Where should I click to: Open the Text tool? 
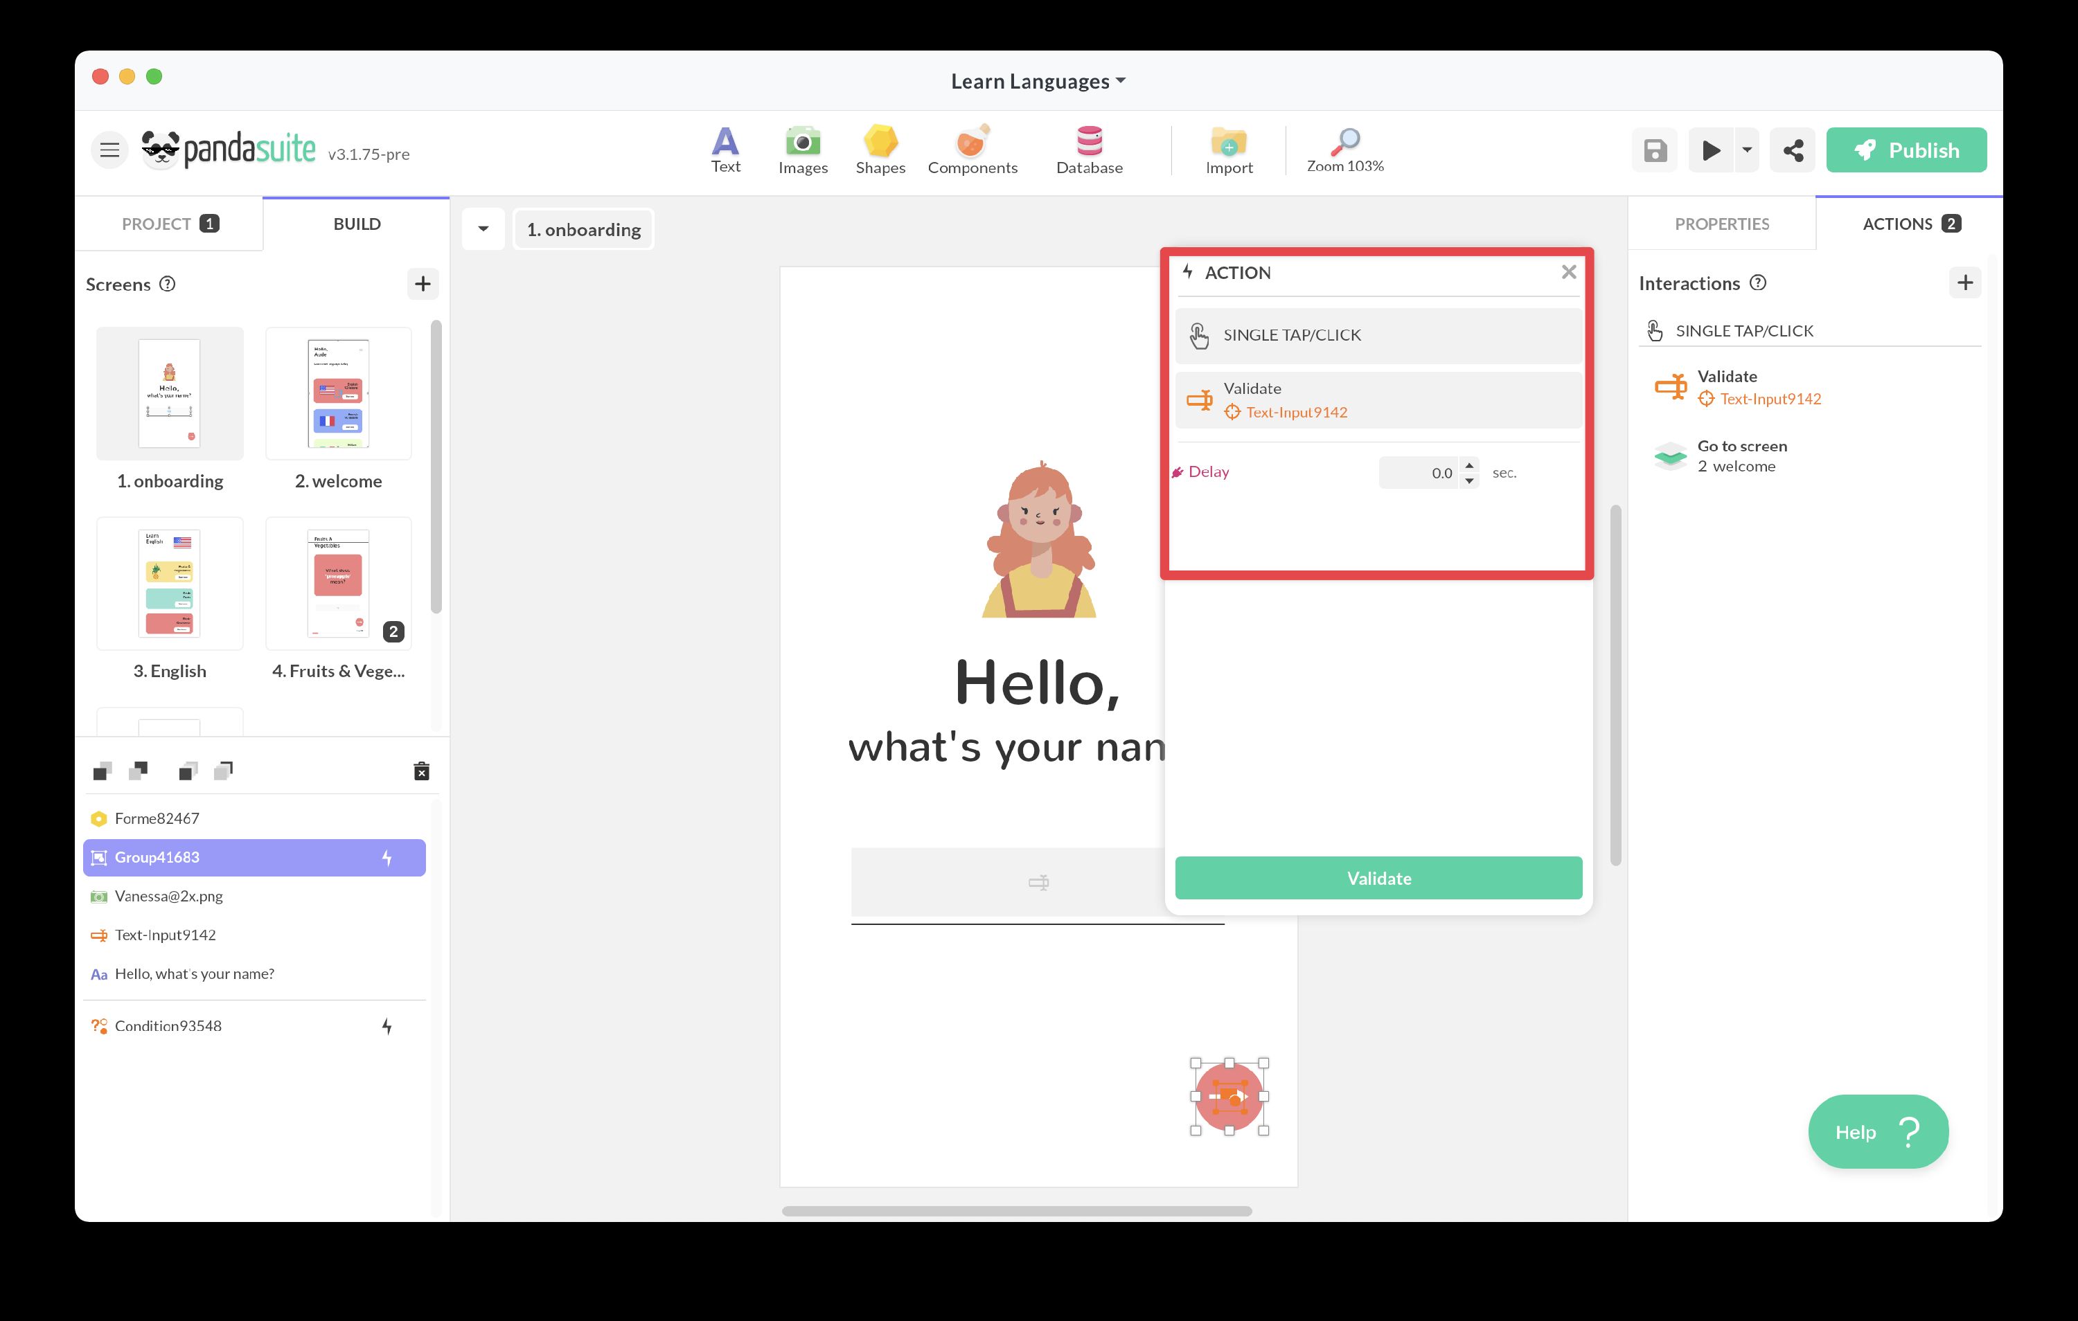click(725, 150)
